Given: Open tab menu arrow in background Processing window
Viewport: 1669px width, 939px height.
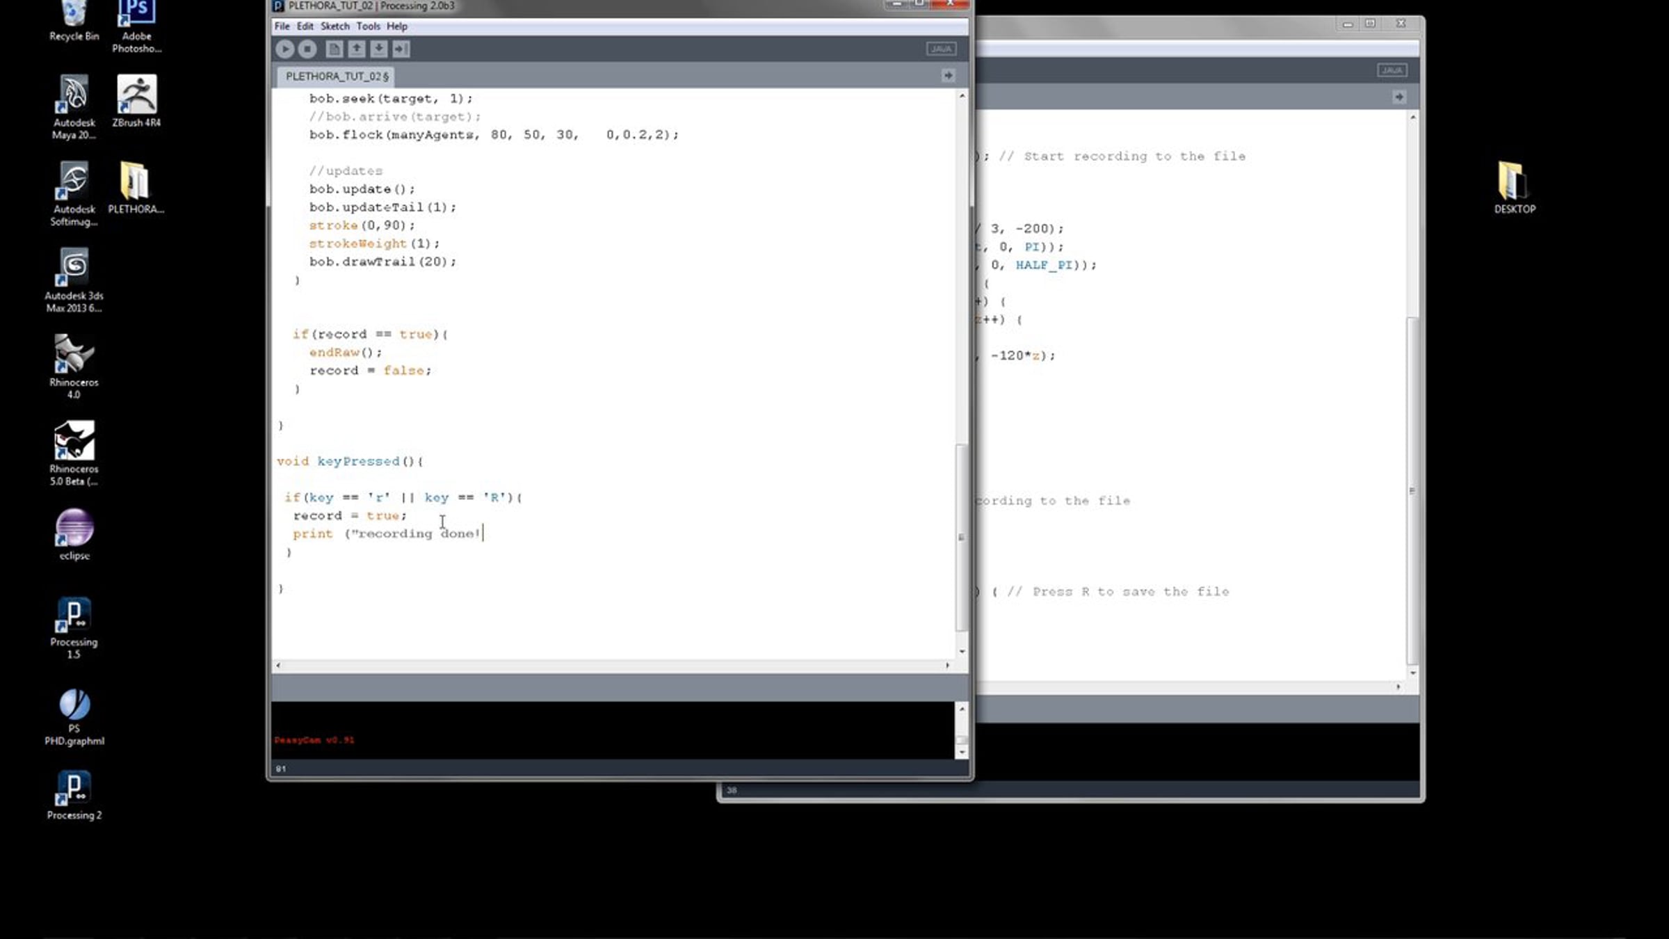Looking at the screenshot, I should click(1399, 97).
